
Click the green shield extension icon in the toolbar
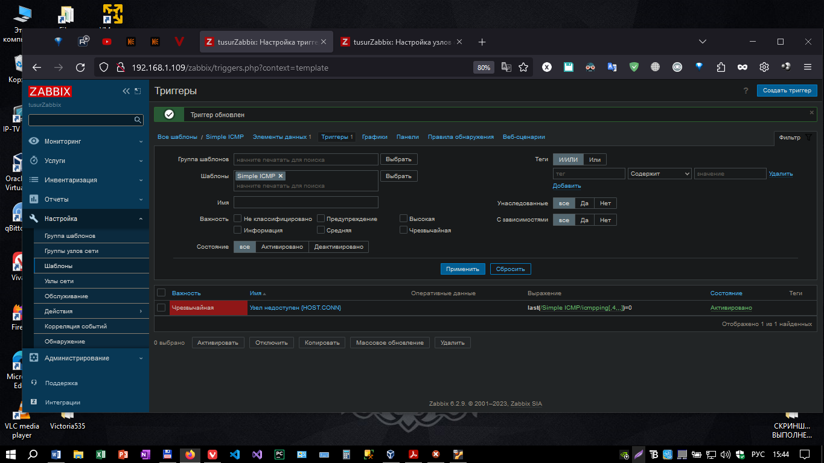[x=634, y=67]
